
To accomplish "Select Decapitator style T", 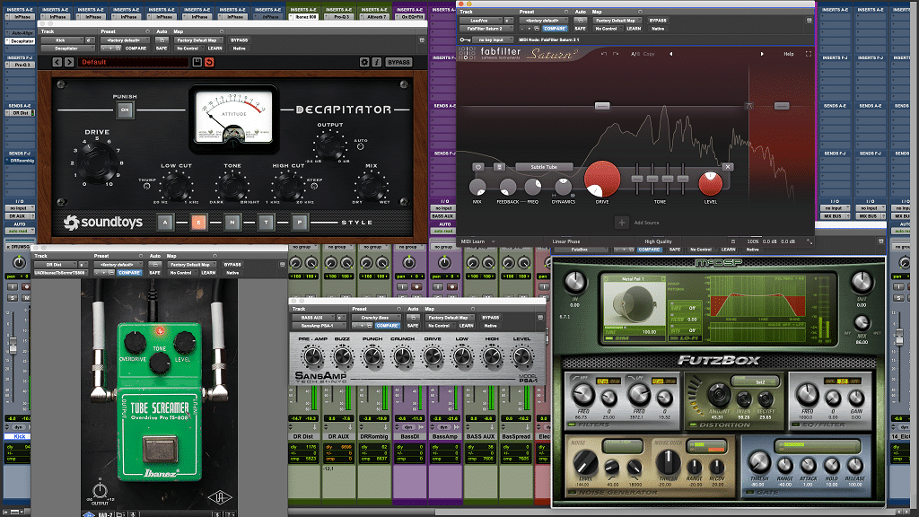I will [x=266, y=223].
